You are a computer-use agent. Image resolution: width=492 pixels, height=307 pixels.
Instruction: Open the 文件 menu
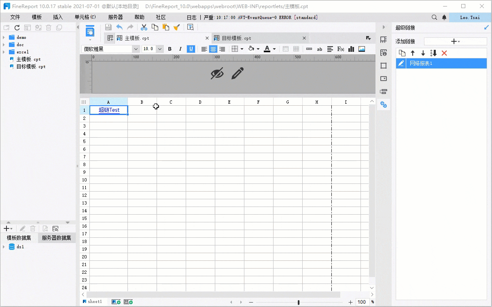click(x=15, y=17)
